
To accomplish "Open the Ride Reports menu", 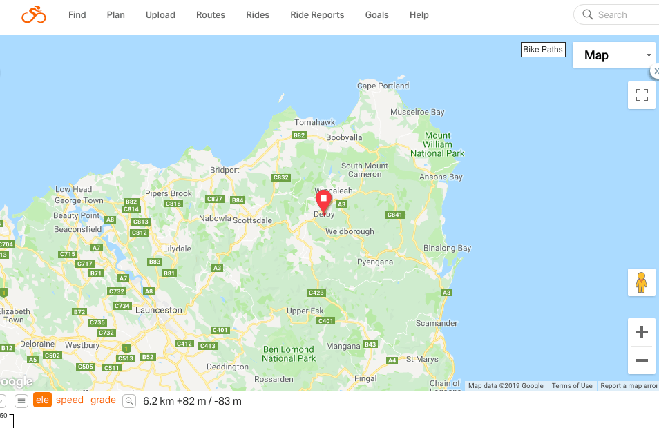I will (x=317, y=15).
